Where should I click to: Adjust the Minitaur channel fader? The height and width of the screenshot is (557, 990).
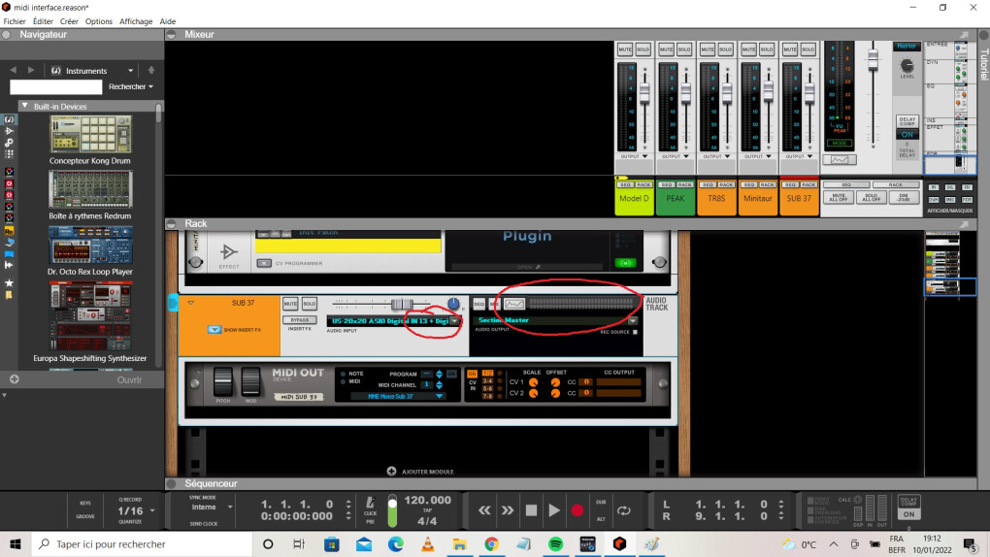[x=768, y=93]
